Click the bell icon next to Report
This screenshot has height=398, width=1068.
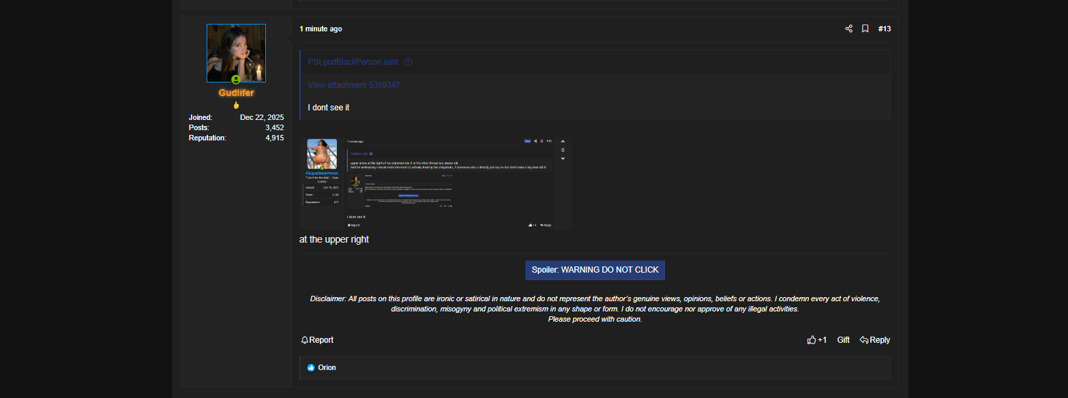[305, 340]
